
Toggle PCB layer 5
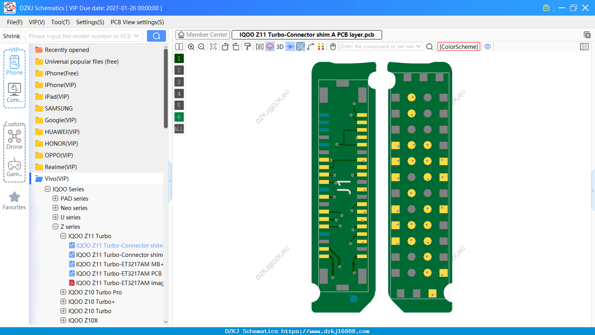click(x=179, y=105)
